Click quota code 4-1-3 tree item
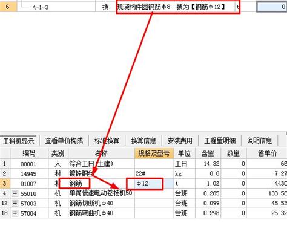 [x=41, y=7]
